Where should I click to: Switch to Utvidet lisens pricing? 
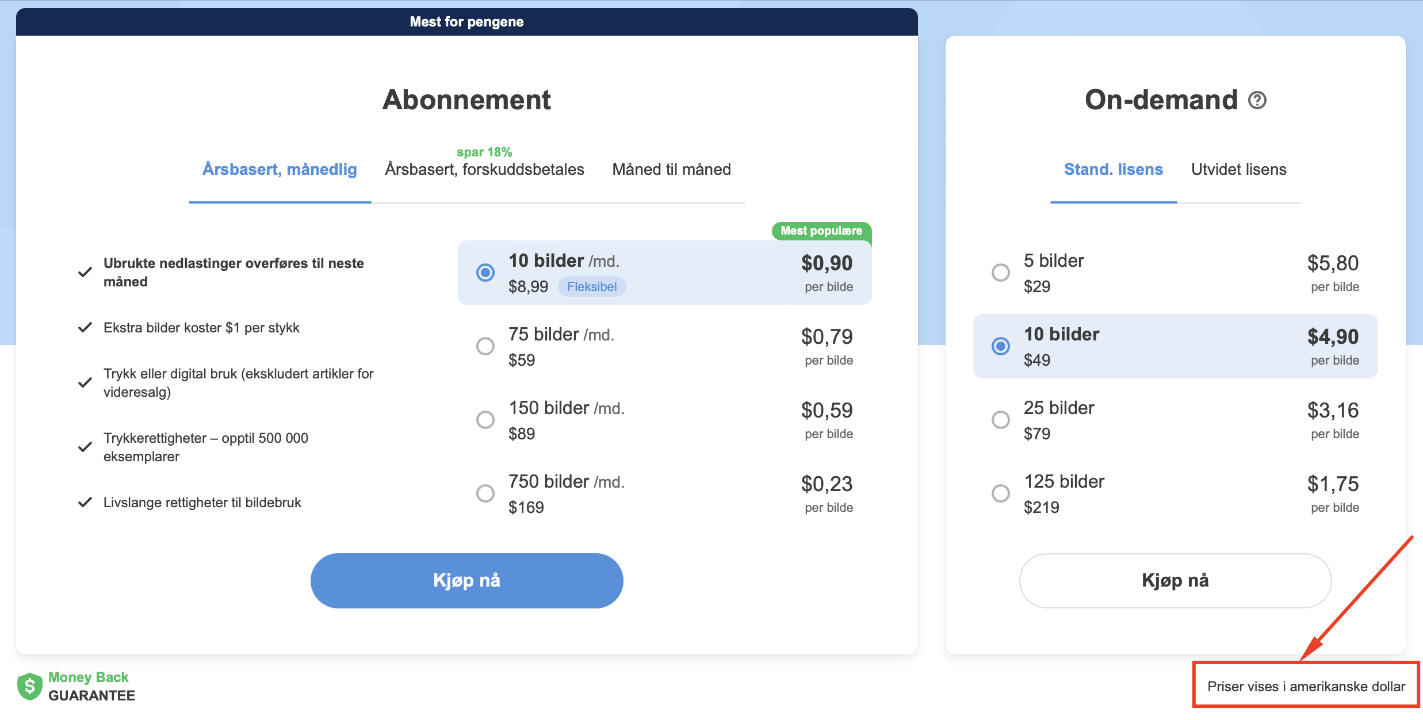(x=1238, y=168)
